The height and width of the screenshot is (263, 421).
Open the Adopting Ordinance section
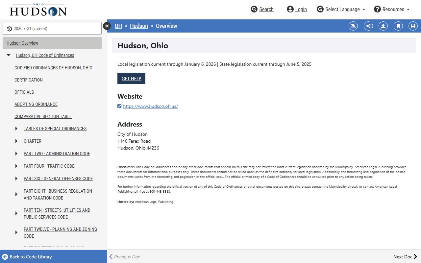[x=36, y=104]
